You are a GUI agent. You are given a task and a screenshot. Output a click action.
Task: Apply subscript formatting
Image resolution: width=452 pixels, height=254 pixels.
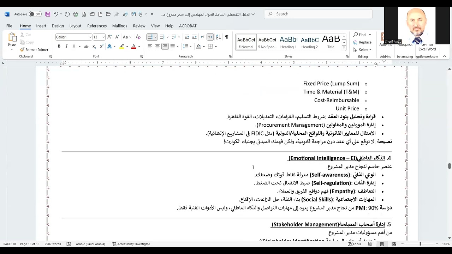click(94, 47)
